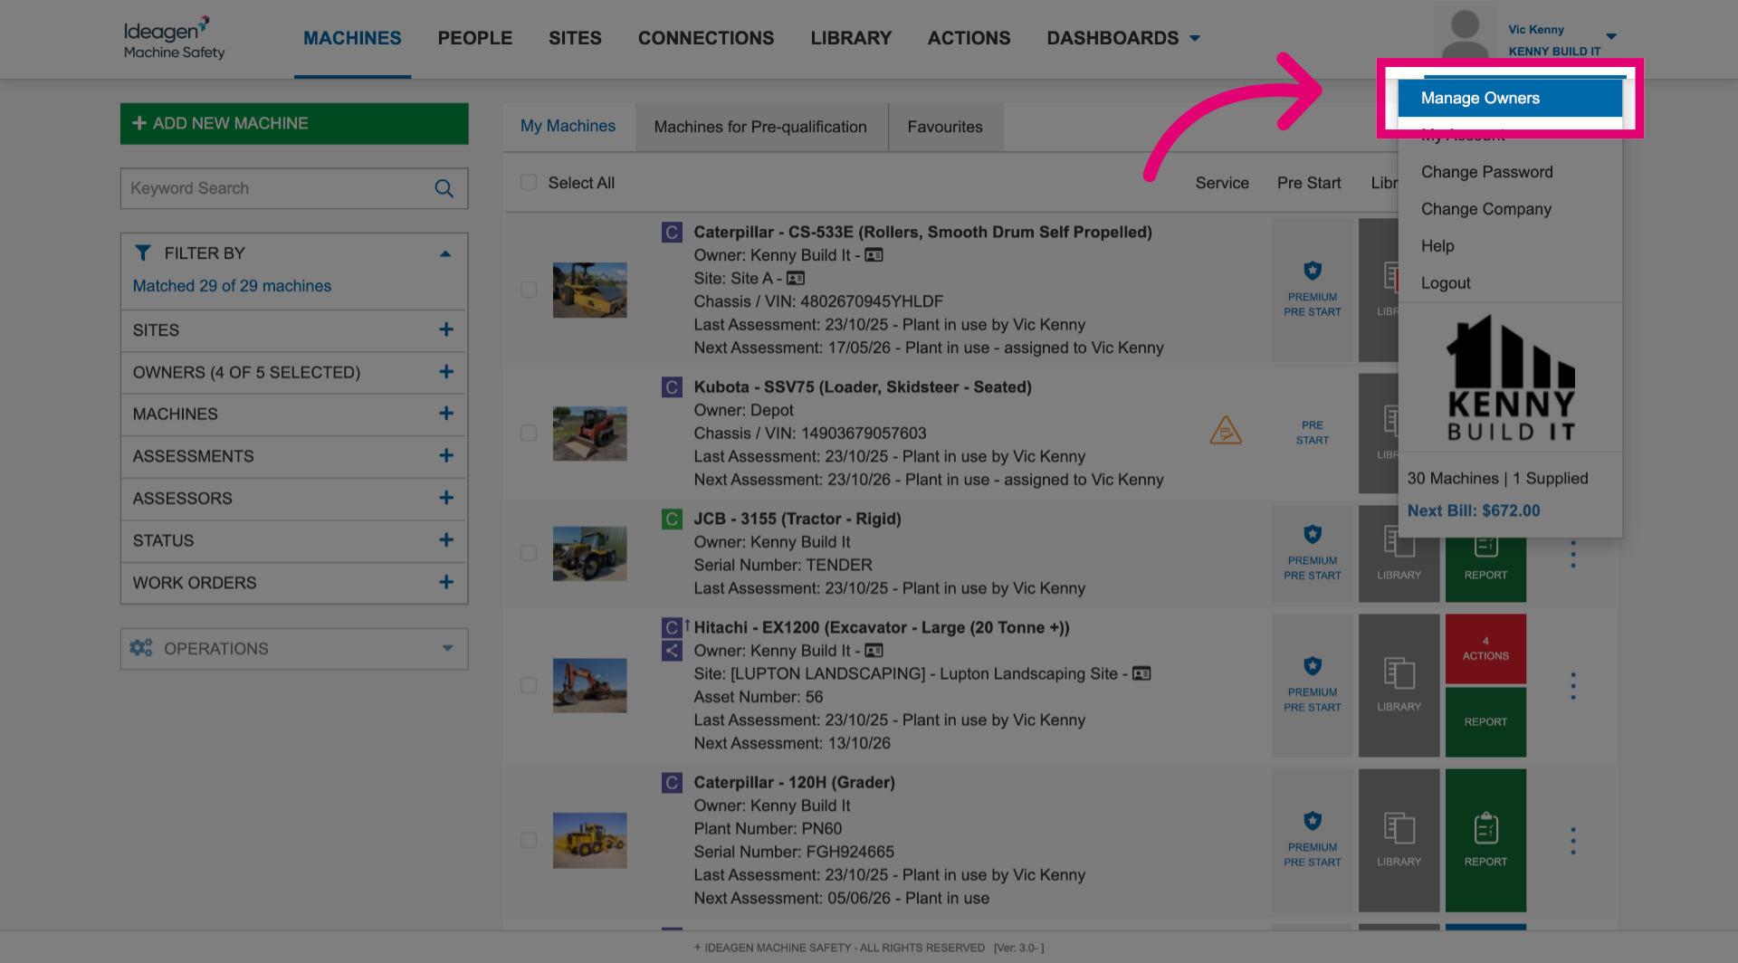The height and width of the screenshot is (963, 1738).
Task: Tick checkbox for JCB 3155
Action: (x=529, y=553)
